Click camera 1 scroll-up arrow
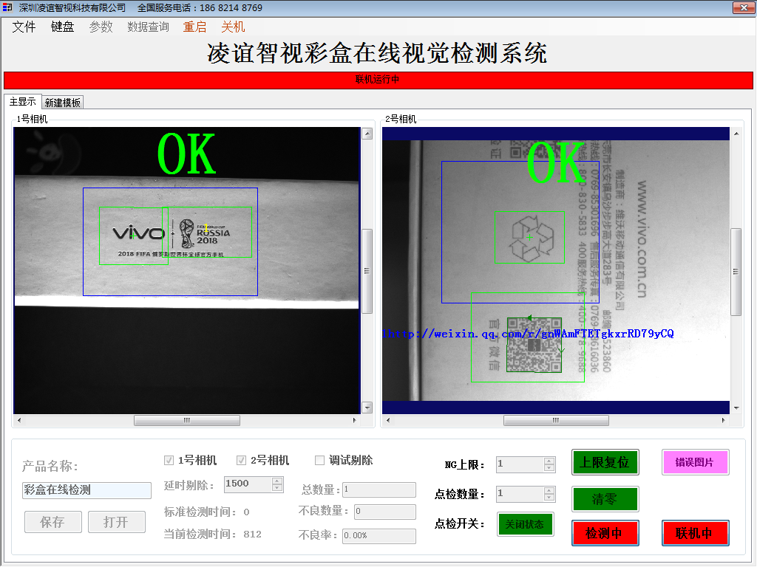Image resolution: width=757 pixels, height=567 pixels. pos(367,134)
